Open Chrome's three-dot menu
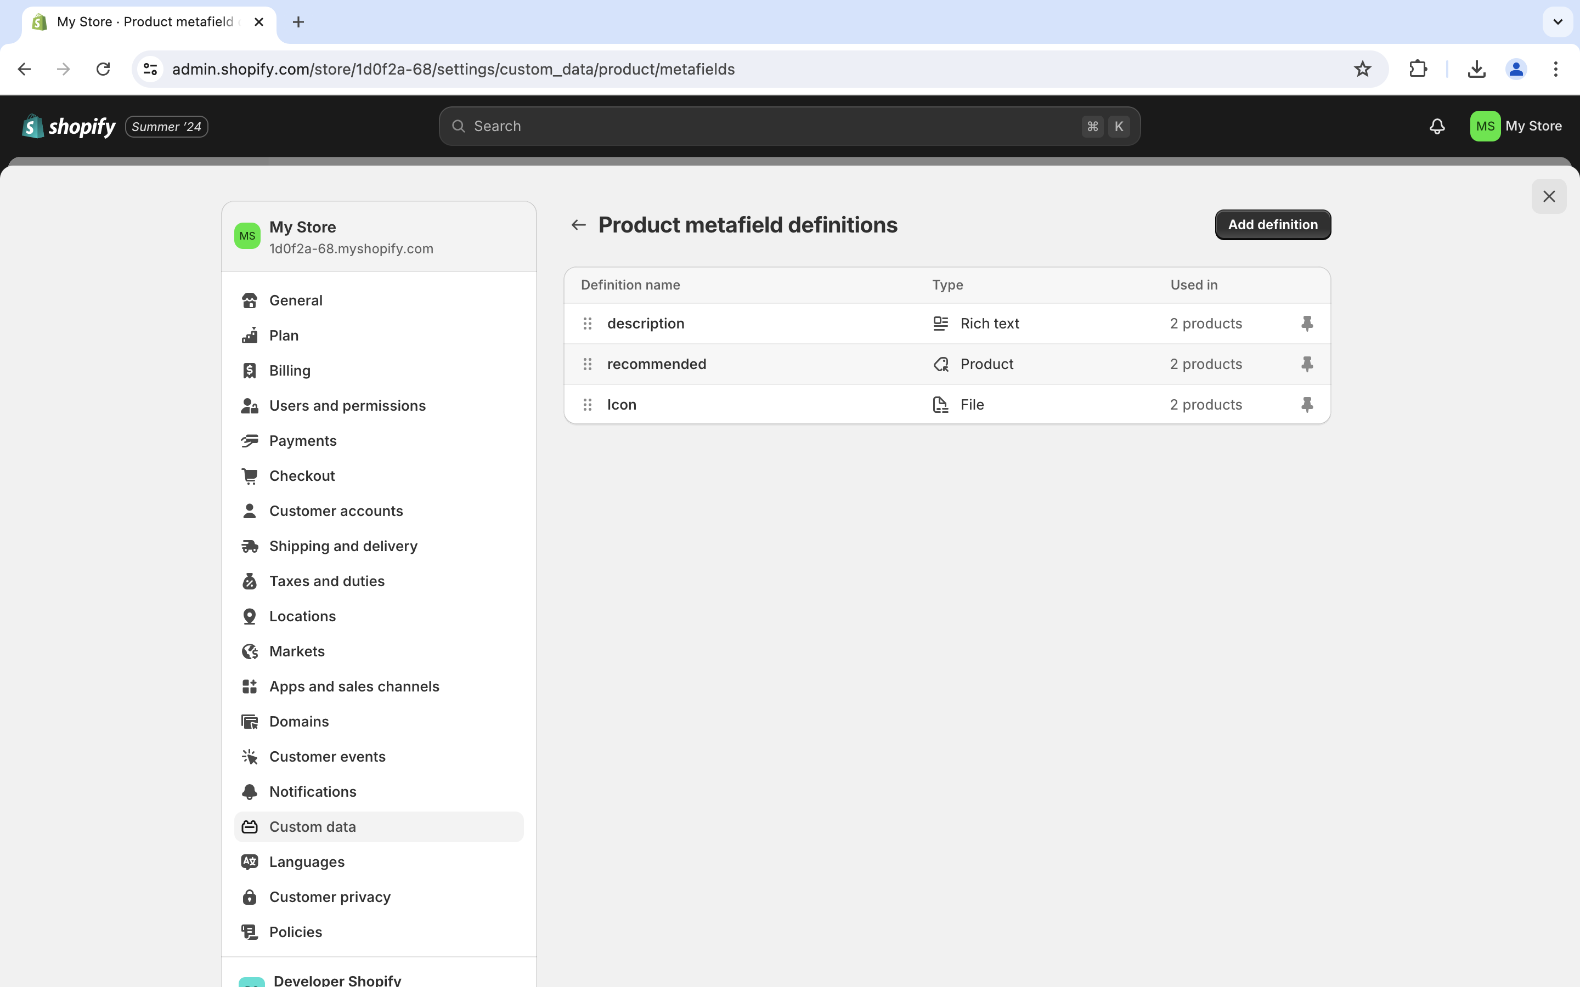The image size is (1580, 987). tap(1555, 69)
